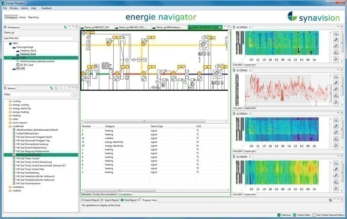Screen dimensions: 347x219
Task: Click first tool button in GLTID0003 chart toolbar
Action: [336, 34]
